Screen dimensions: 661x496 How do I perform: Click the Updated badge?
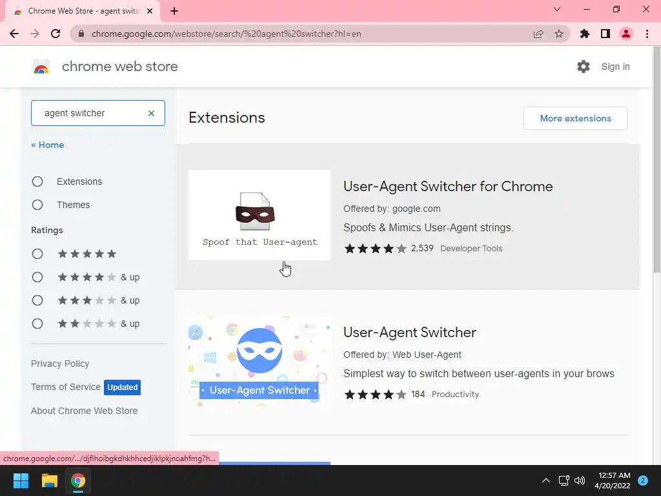(x=122, y=387)
